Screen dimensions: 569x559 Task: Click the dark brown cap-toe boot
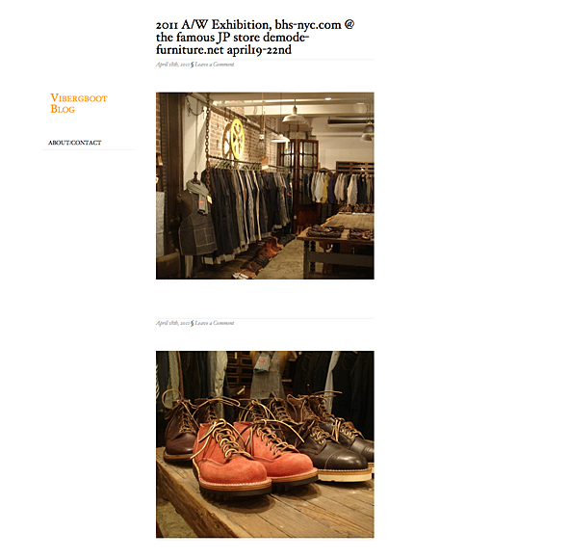334,452
